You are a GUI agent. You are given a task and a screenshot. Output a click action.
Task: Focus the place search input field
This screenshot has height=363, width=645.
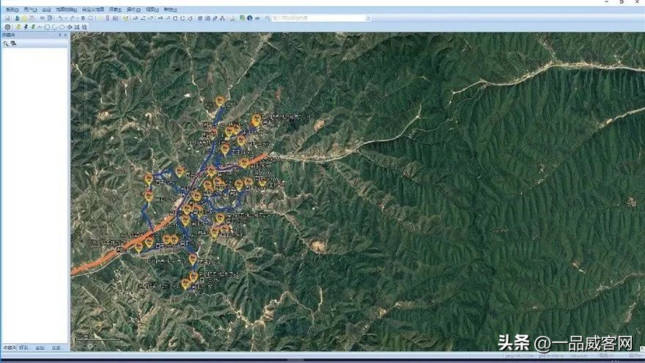tap(318, 18)
